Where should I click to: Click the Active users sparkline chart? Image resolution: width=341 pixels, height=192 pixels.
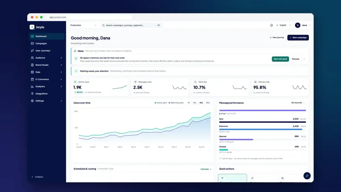119,87
